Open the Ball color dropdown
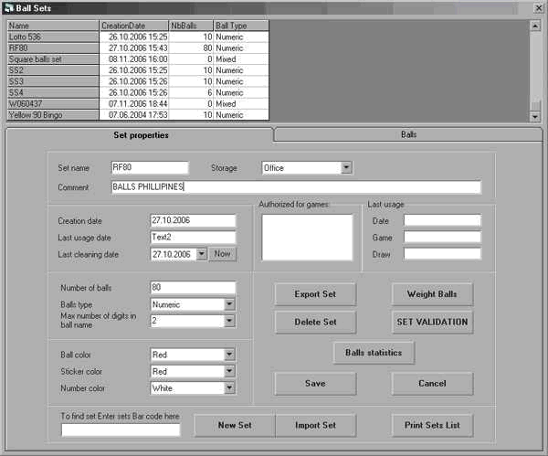Viewport: 548px width, 456px height. point(229,355)
